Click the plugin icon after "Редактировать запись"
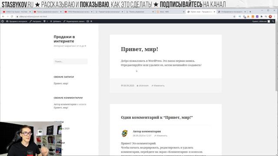This screenshot has height=156, width=278. [x=88, y=21]
